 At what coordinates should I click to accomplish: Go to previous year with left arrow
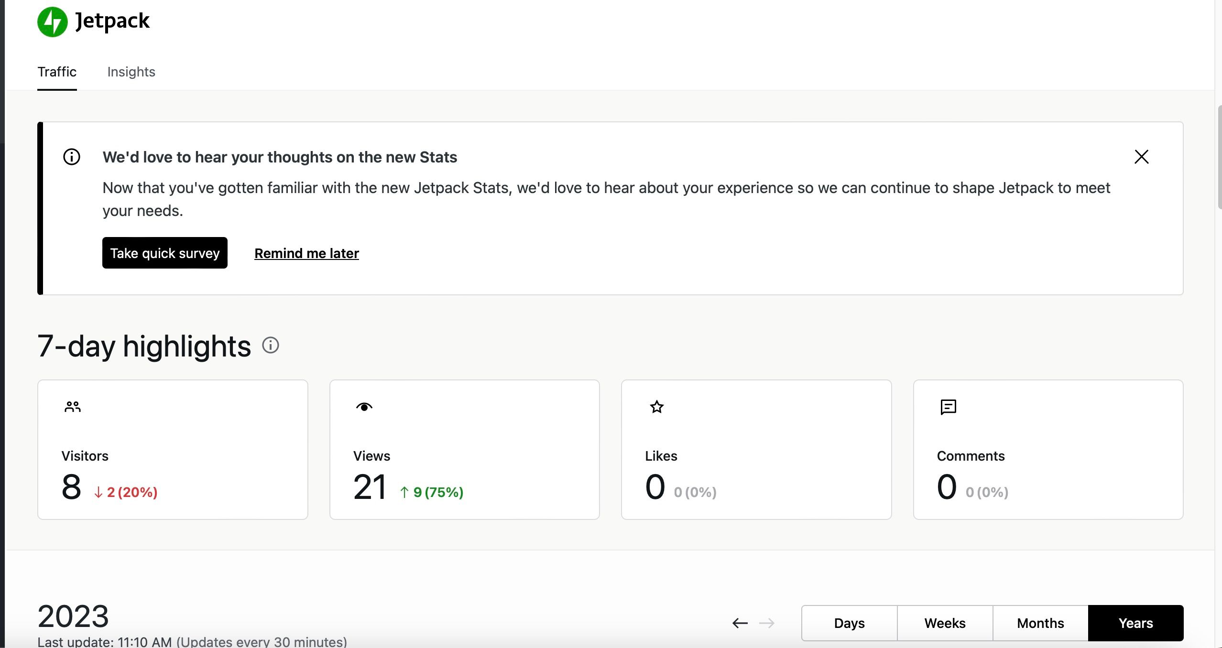740,623
